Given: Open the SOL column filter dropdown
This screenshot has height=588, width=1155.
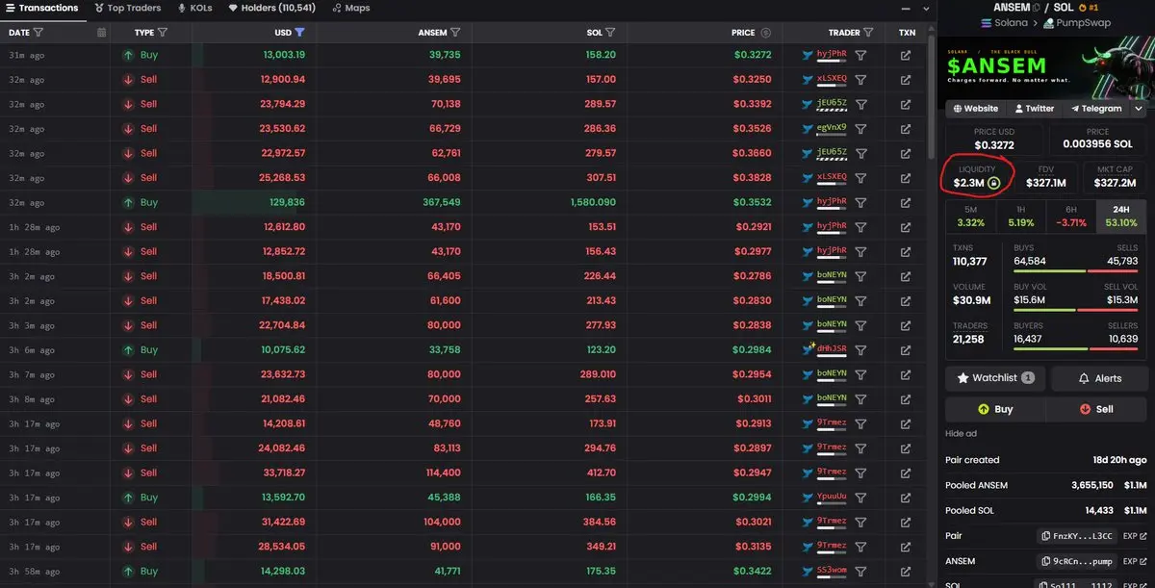Looking at the screenshot, I should pos(610,33).
